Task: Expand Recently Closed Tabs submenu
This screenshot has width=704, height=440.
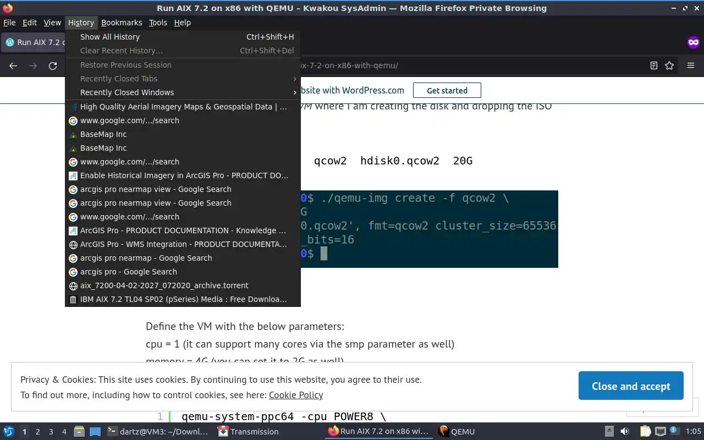Action: coord(183,79)
